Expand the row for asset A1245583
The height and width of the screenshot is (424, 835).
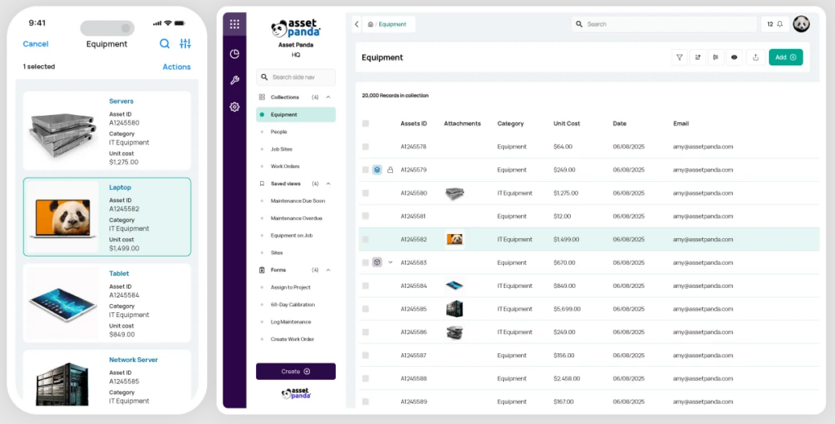point(390,263)
